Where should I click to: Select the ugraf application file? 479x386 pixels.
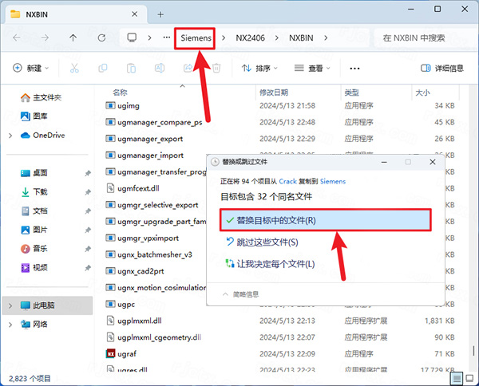tap(121, 353)
